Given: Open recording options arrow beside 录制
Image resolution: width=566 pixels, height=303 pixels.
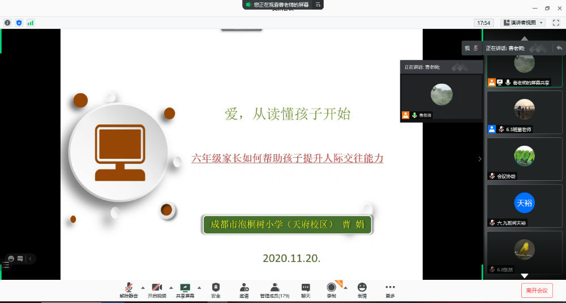Looking at the screenshot, I should 345,288.
